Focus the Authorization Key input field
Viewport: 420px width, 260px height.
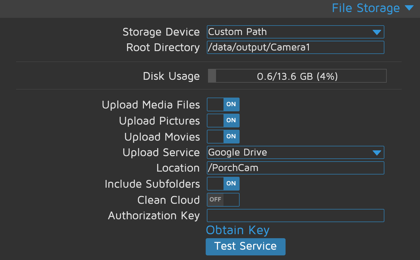[295, 216]
